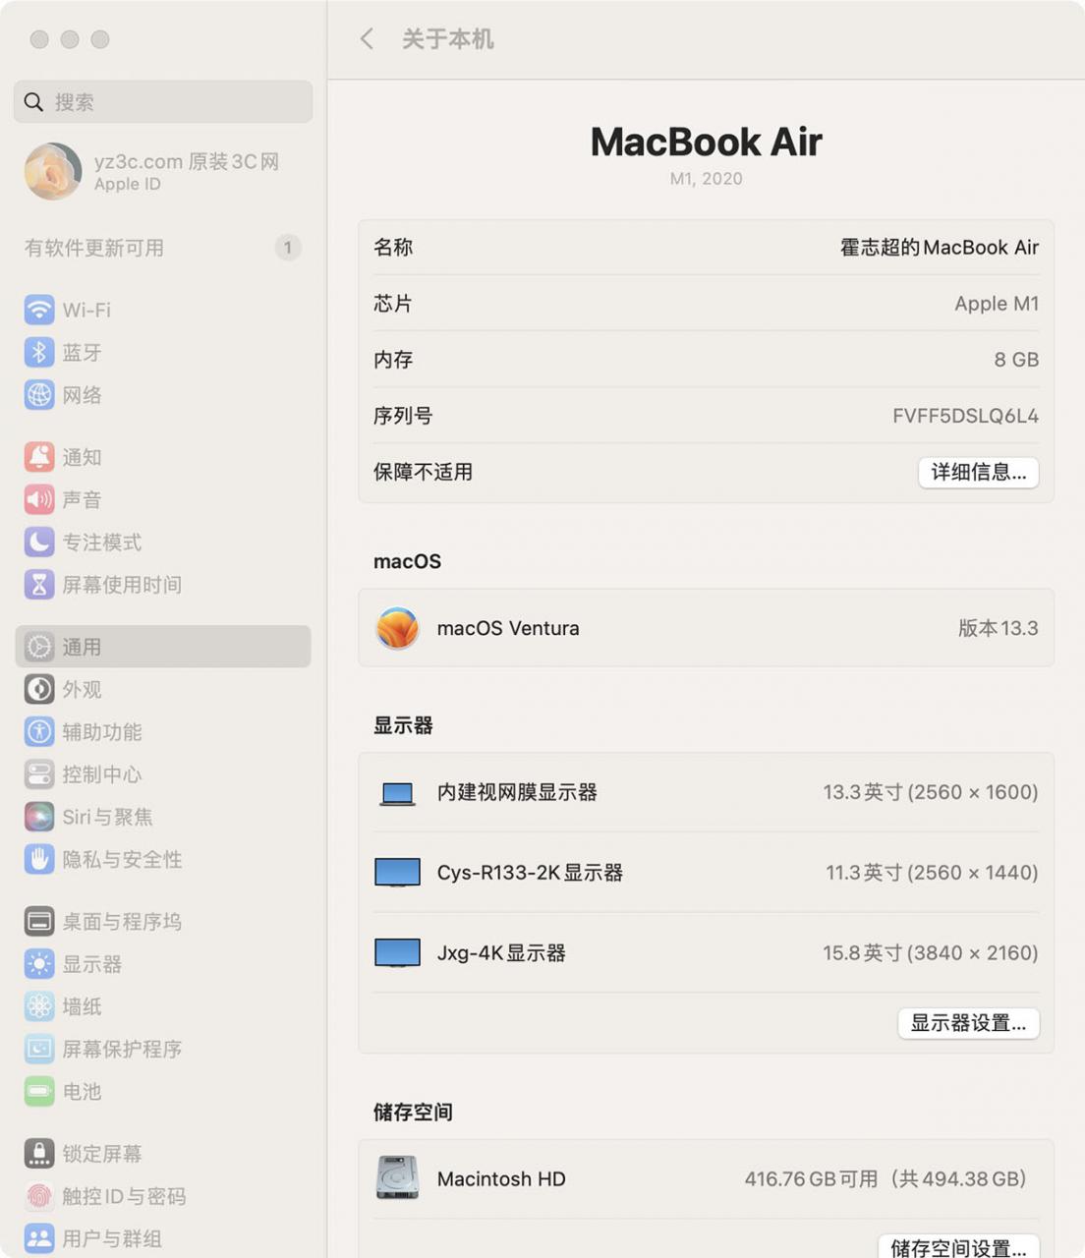Open Control Center (控制中心) icon
Screen dimensions: 1085x1258
(x=39, y=774)
